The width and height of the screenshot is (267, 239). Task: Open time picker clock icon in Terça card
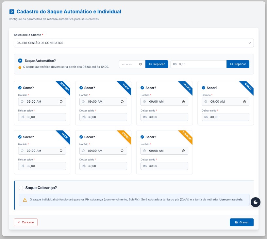coord(122,102)
